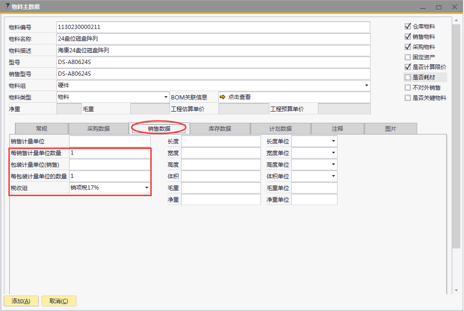Expand the 长度单位 dropdown
Image resolution: width=464 pixels, height=311 pixels.
(333, 141)
